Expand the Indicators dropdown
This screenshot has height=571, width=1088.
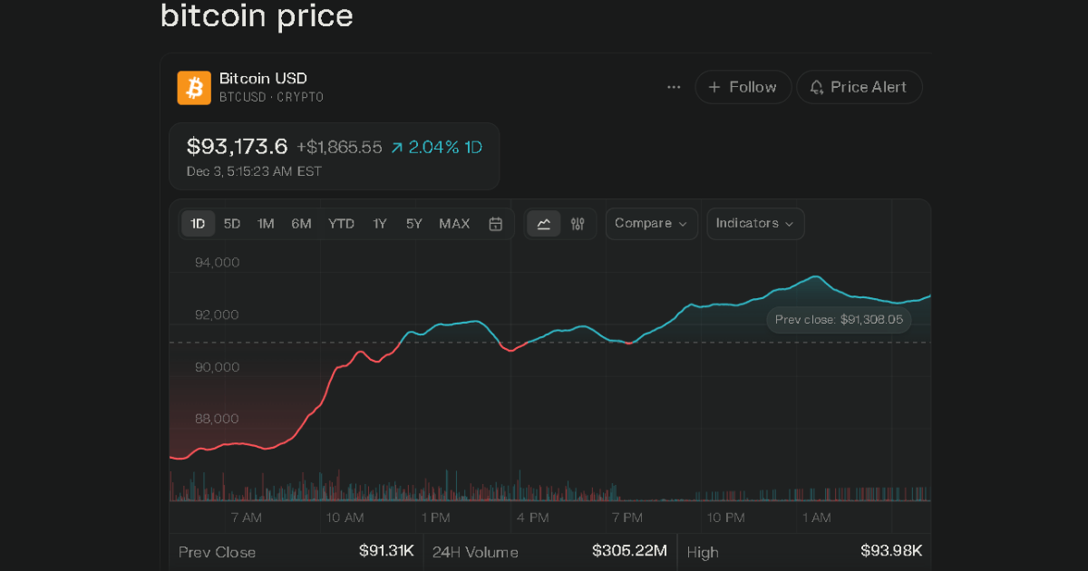[754, 224]
